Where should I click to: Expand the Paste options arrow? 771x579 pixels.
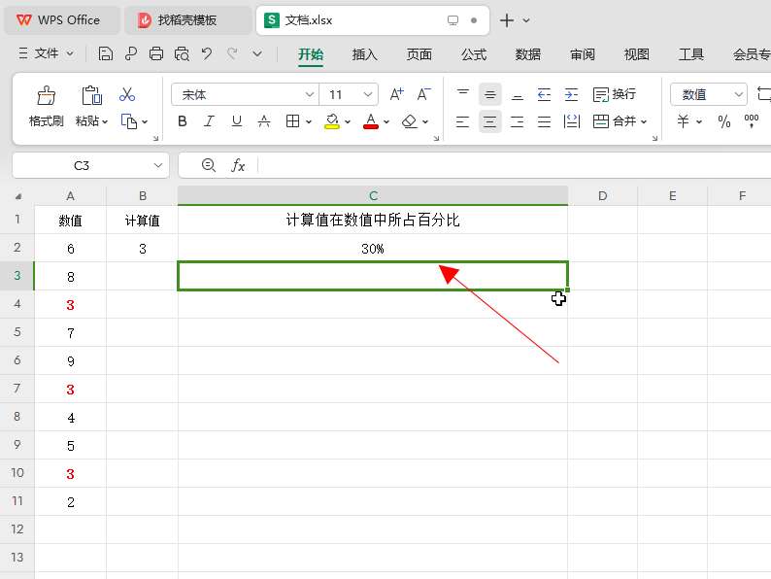[x=105, y=121]
